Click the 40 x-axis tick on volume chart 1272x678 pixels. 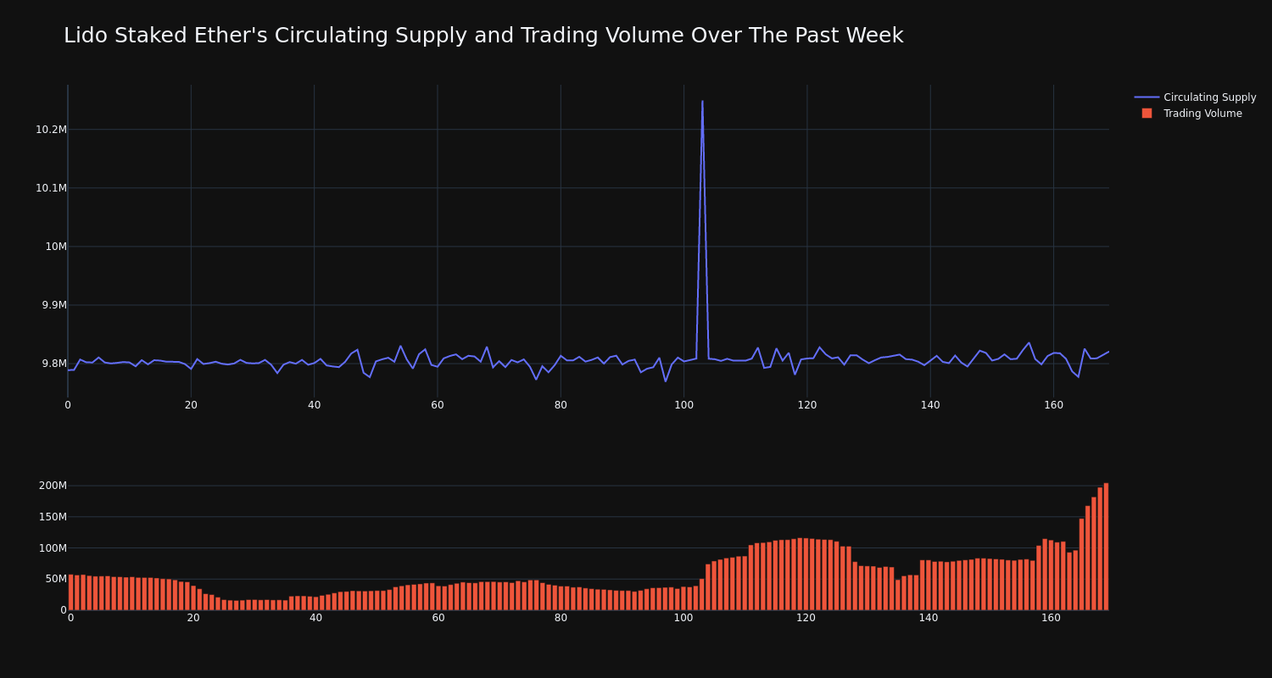click(315, 618)
